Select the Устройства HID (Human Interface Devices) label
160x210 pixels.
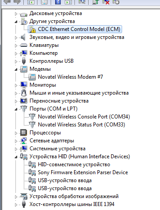coord(80,157)
